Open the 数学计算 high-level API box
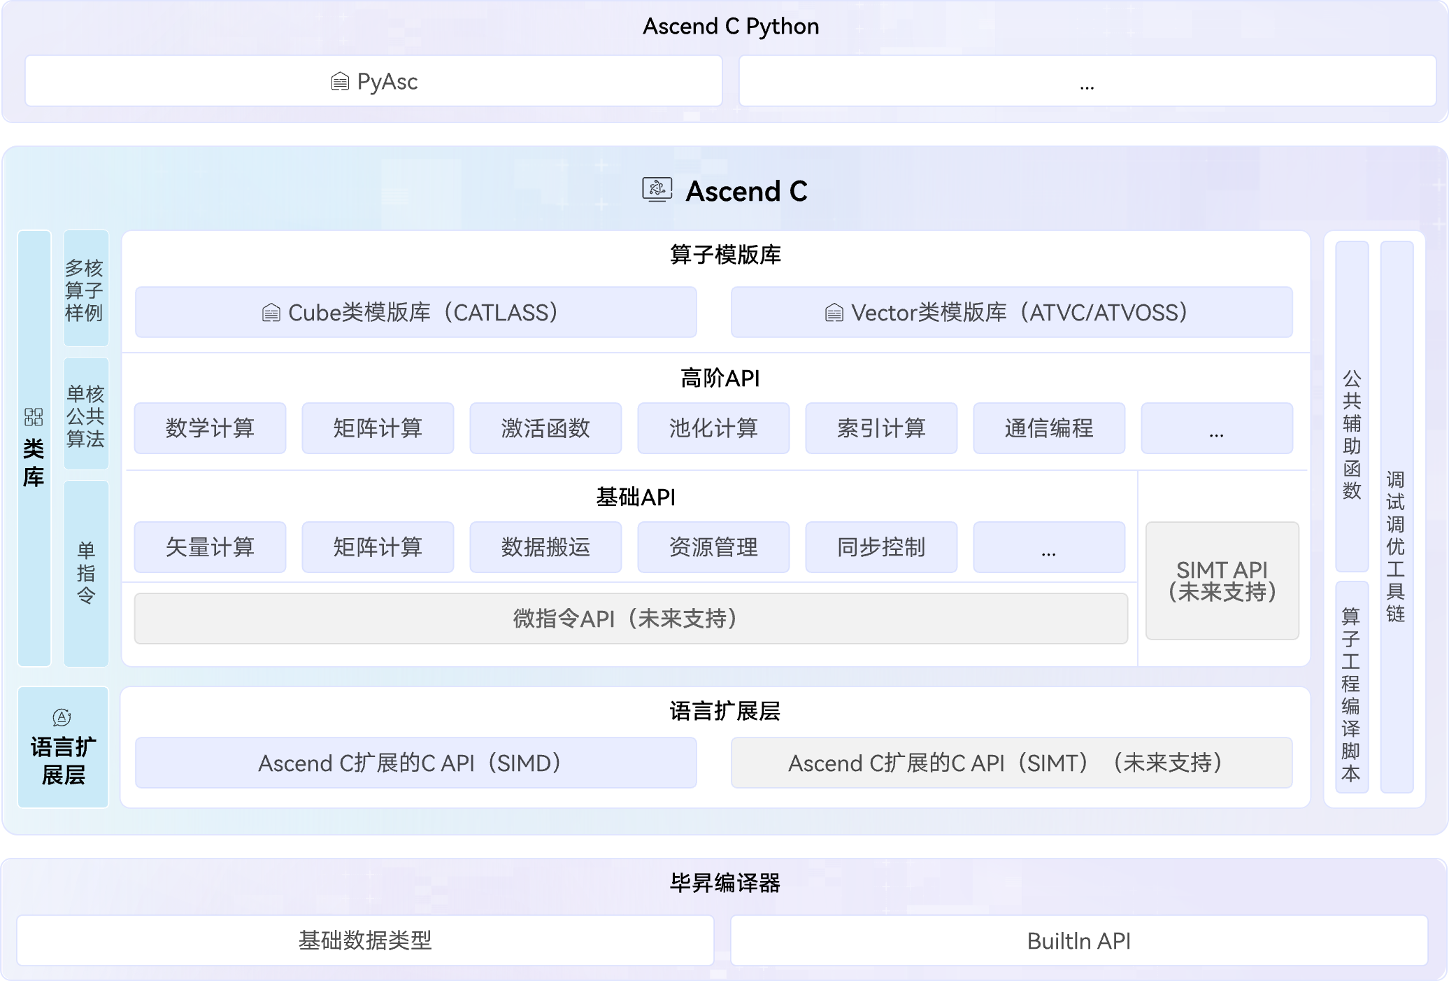The height and width of the screenshot is (981, 1449). (x=210, y=428)
